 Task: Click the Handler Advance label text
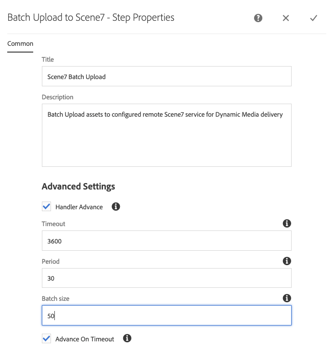79,207
